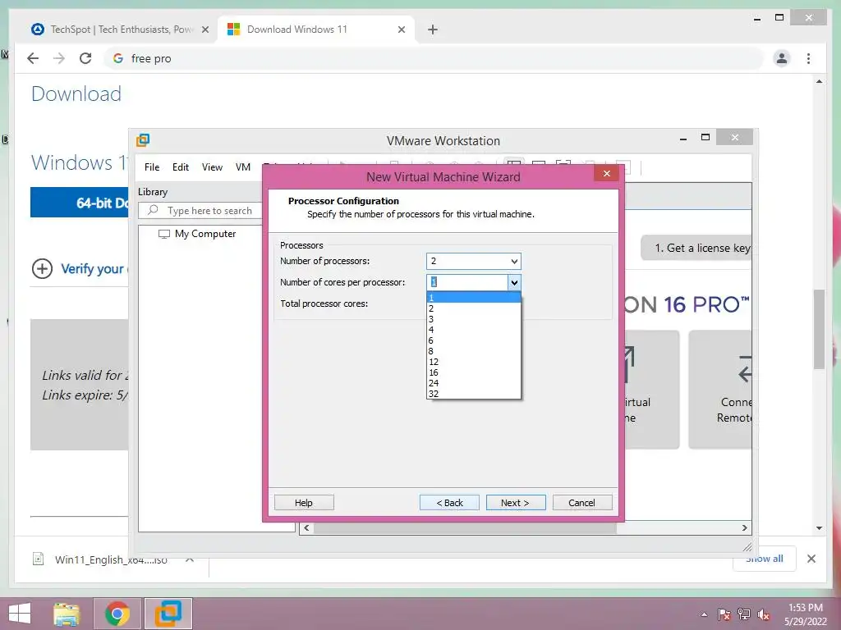Open the VMware File menu
This screenshot has width=841, height=630.
click(x=152, y=167)
